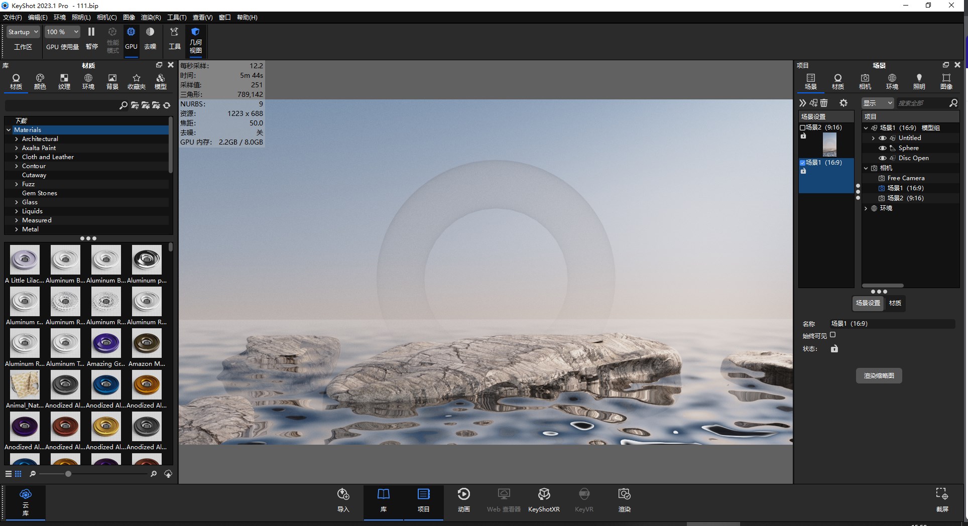Expand the Metal materials folder

[17, 229]
